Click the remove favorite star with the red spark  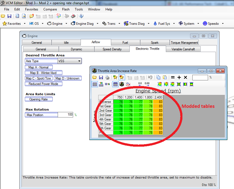pos(122,77)
